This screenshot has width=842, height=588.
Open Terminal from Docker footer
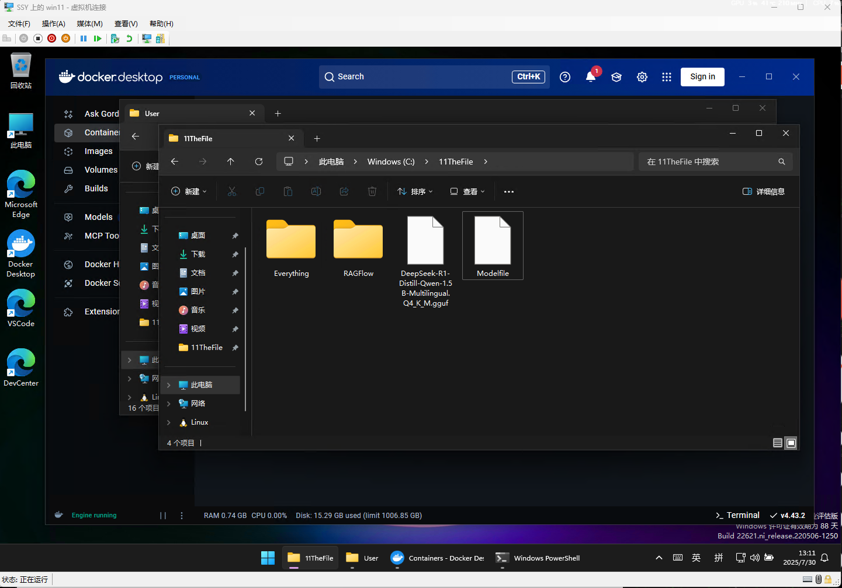click(x=737, y=516)
